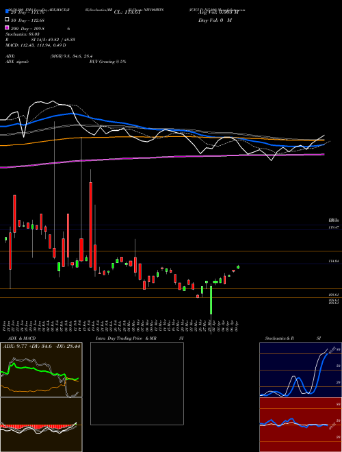Screen dimensions: 342x452
Task: Click the tall red candlestick near 16 Feb
Action: click(x=91, y=225)
